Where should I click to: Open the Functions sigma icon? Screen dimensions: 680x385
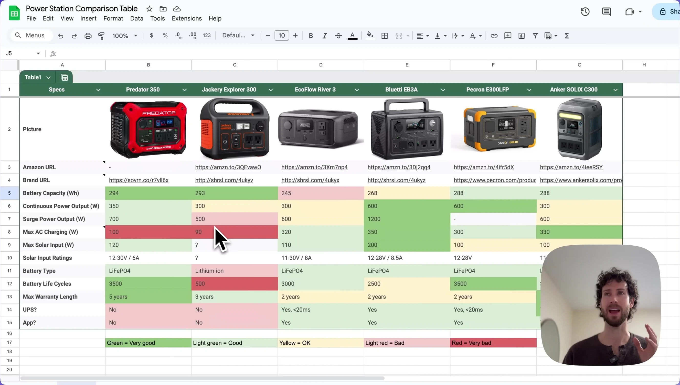point(567,36)
